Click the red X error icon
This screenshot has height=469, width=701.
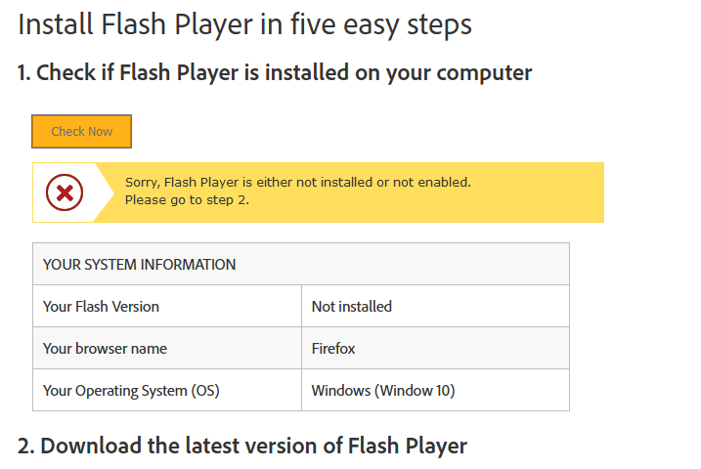[65, 193]
